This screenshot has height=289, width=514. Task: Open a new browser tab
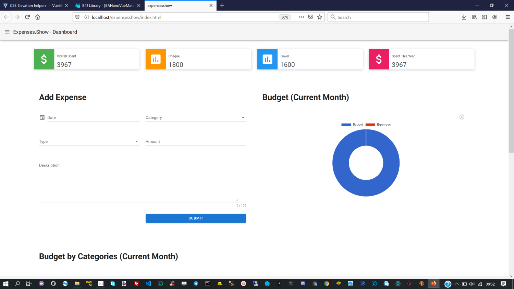(222, 5)
